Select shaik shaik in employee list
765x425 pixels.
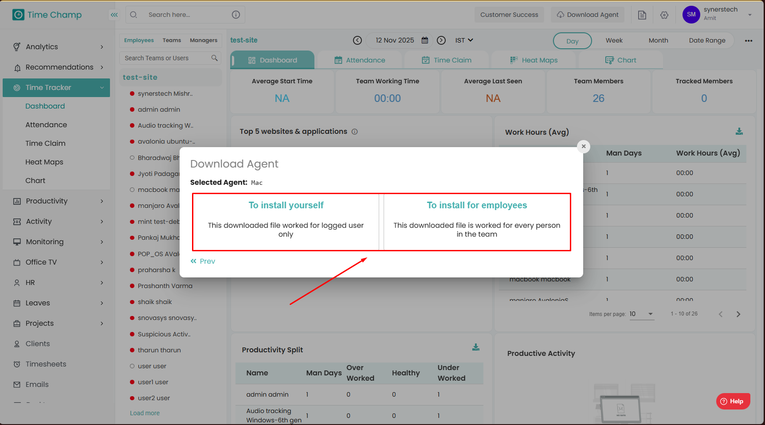click(155, 302)
